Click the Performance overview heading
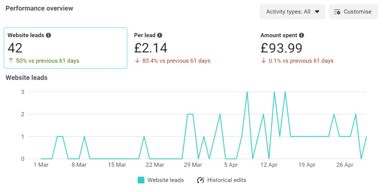 pos(39,8)
